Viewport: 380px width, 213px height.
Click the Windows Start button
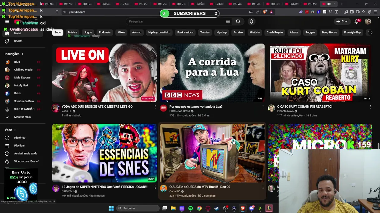111,208
